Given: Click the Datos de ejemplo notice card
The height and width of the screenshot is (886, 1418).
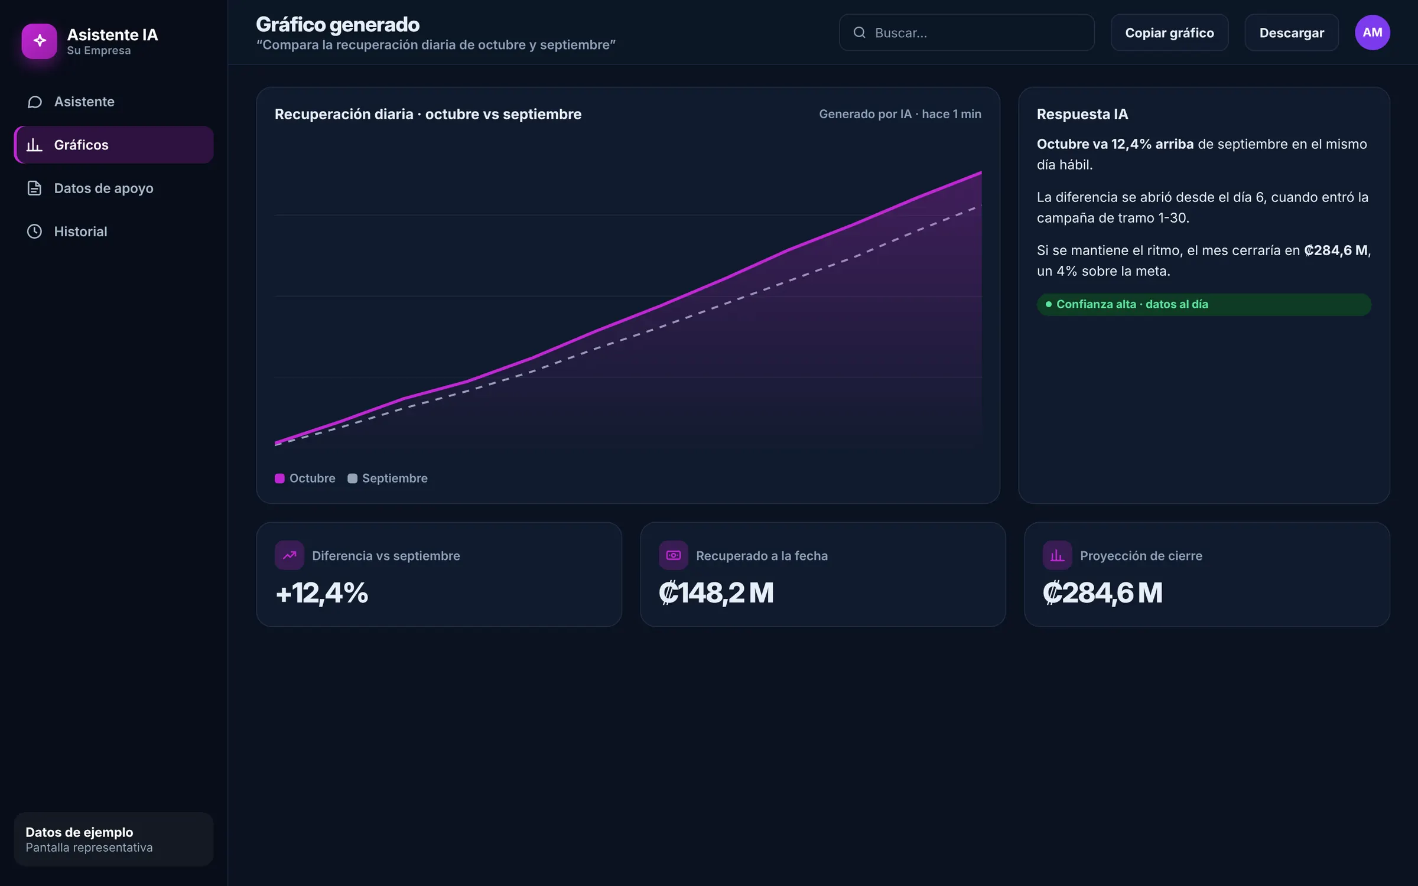Looking at the screenshot, I should pyautogui.click(x=113, y=839).
